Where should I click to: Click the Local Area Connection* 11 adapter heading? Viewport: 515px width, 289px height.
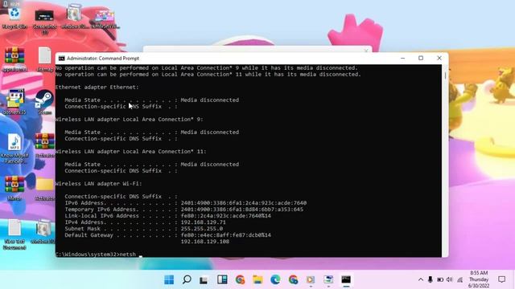130,152
